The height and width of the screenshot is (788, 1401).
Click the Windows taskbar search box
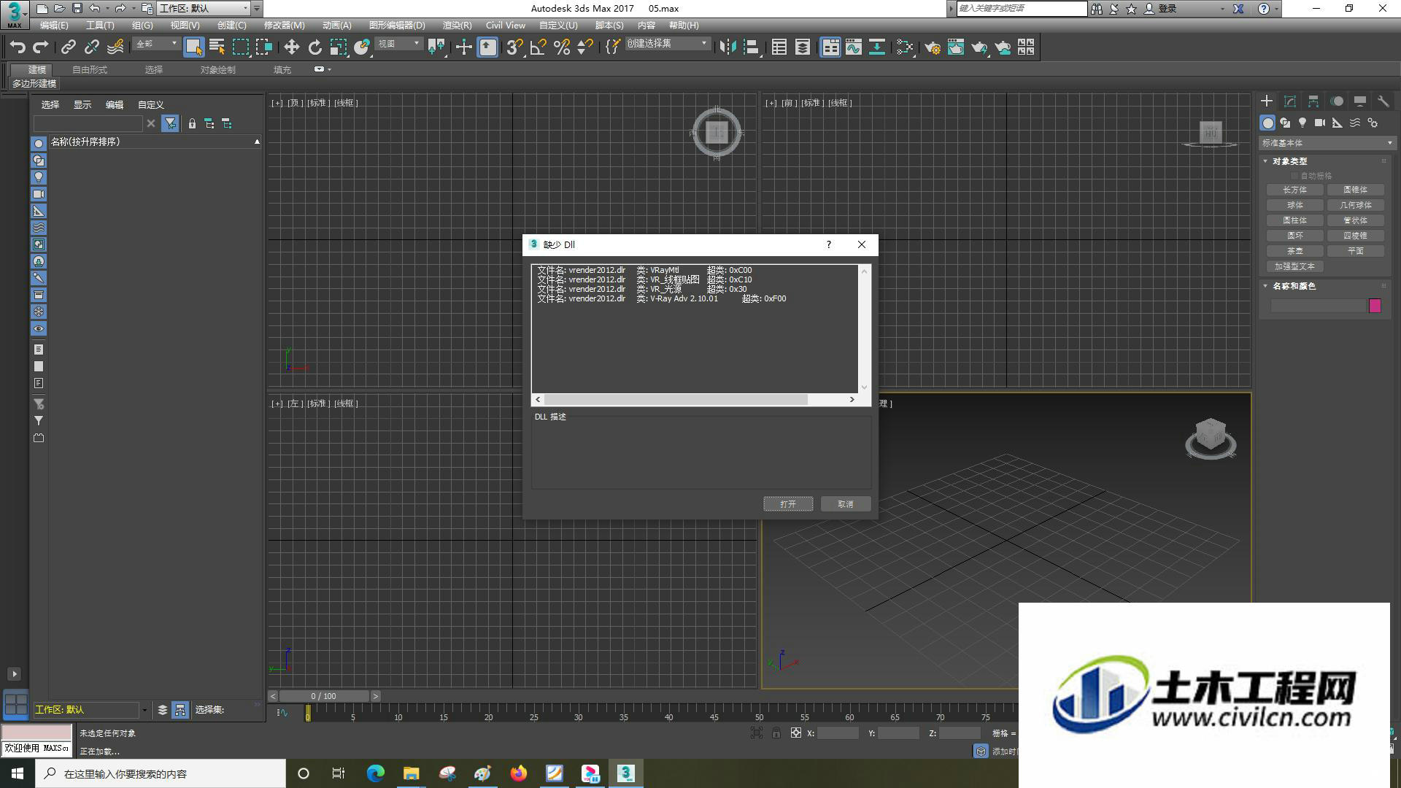point(161,773)
